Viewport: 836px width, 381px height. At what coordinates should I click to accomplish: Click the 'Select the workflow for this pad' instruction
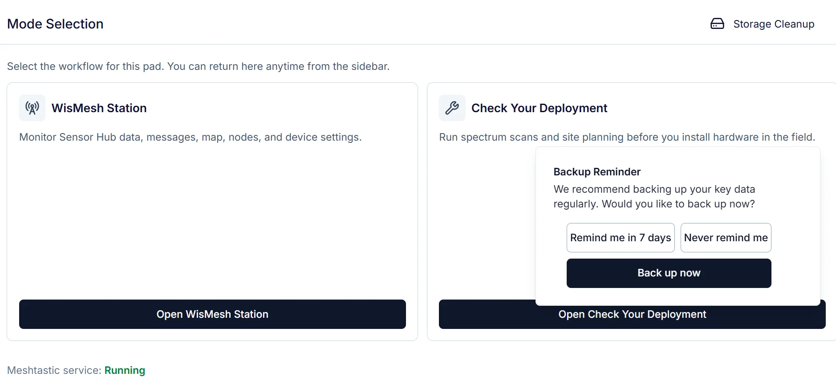pos(198,66)
